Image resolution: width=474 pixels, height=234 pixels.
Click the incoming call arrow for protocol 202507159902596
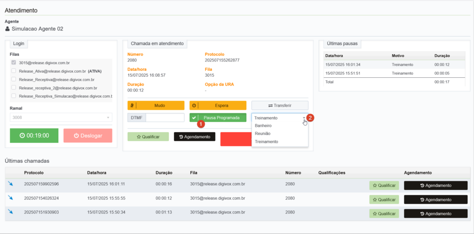(11, 184)
